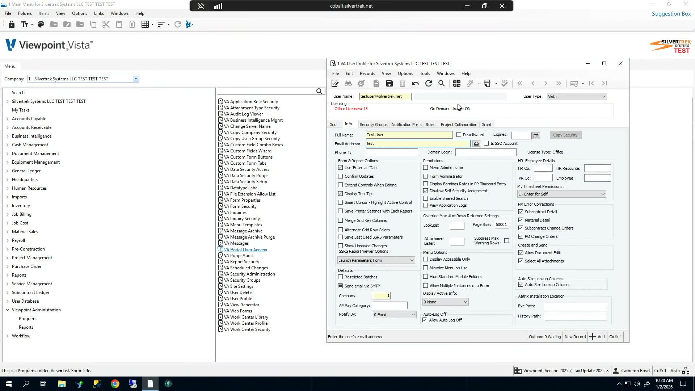This screenshot has height=391, width=695.
Task: Toggle the Deactivated checkbox
Action: click(459, 135)
